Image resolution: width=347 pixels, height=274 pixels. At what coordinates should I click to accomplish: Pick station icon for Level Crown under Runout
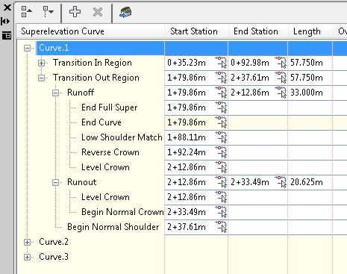click(x=221, y=197)
